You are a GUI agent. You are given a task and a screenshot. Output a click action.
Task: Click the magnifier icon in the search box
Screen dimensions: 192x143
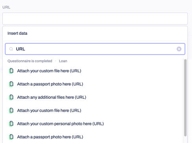pyautogui.click(x=11, y=49)
